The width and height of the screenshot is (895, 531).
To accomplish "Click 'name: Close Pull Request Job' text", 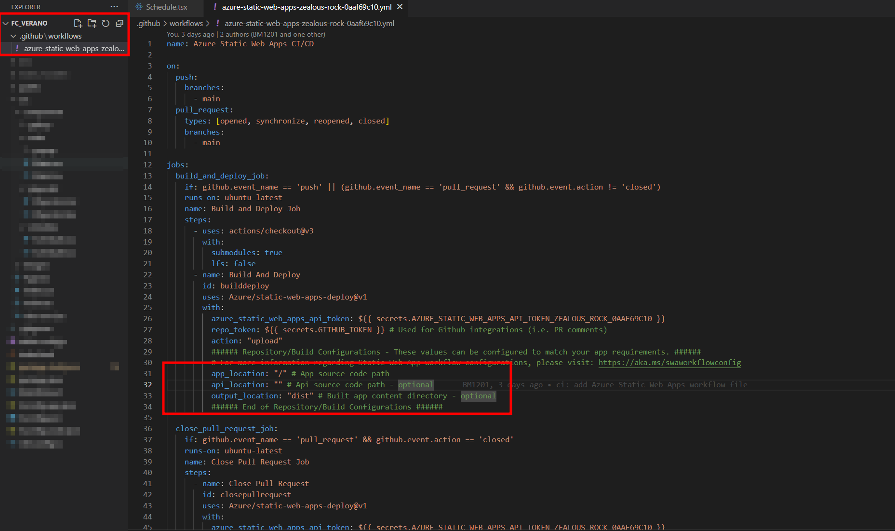I will coord(247,462).
